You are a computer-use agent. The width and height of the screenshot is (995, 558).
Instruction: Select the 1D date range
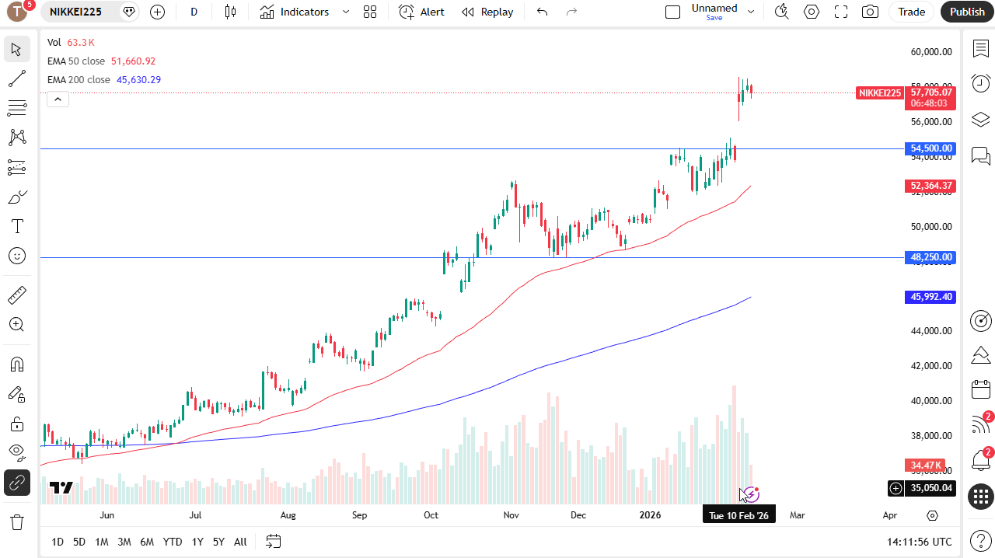[x=58, y=542]
